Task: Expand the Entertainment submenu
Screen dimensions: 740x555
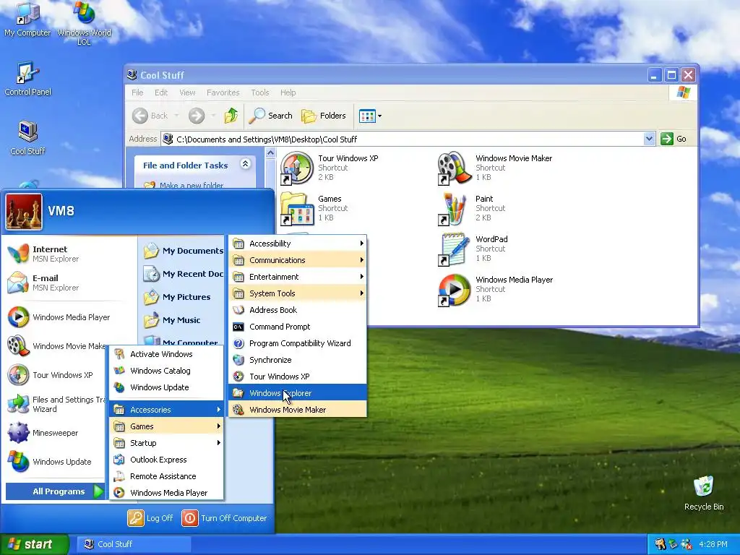Action: tap(298, 277)
